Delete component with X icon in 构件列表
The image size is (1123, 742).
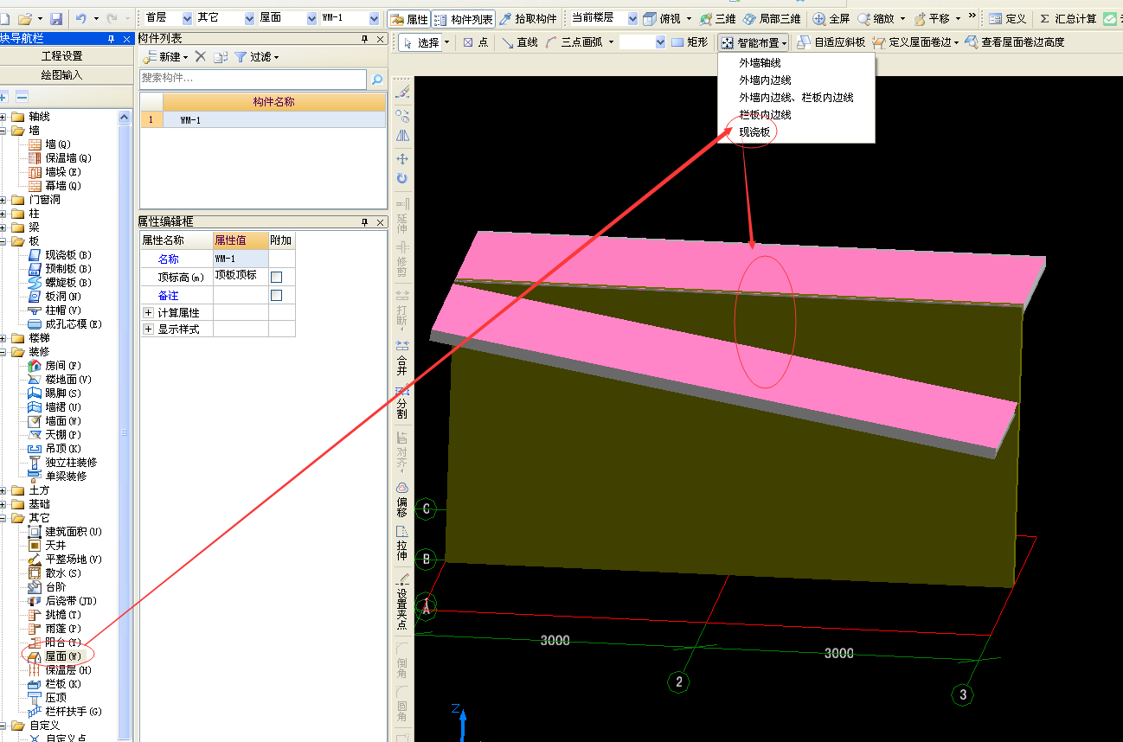pyautogui.click(x=200, y=56)
